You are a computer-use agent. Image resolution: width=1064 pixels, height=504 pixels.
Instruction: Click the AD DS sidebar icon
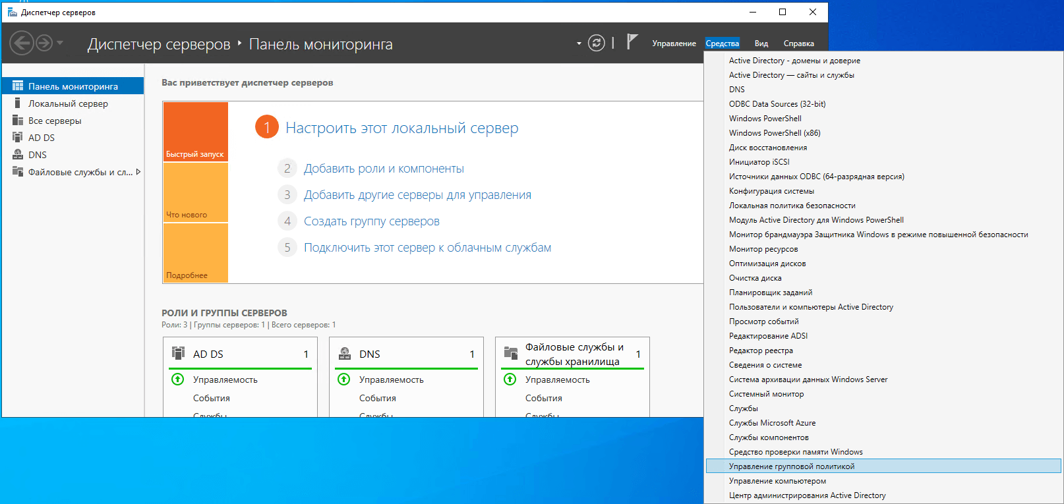(x=18, y=138)
